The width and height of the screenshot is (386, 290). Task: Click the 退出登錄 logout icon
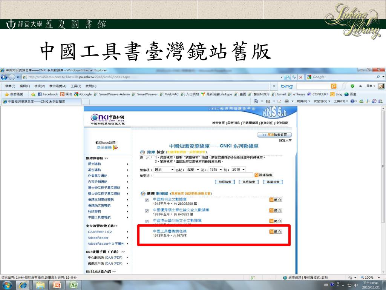(115, 148)
